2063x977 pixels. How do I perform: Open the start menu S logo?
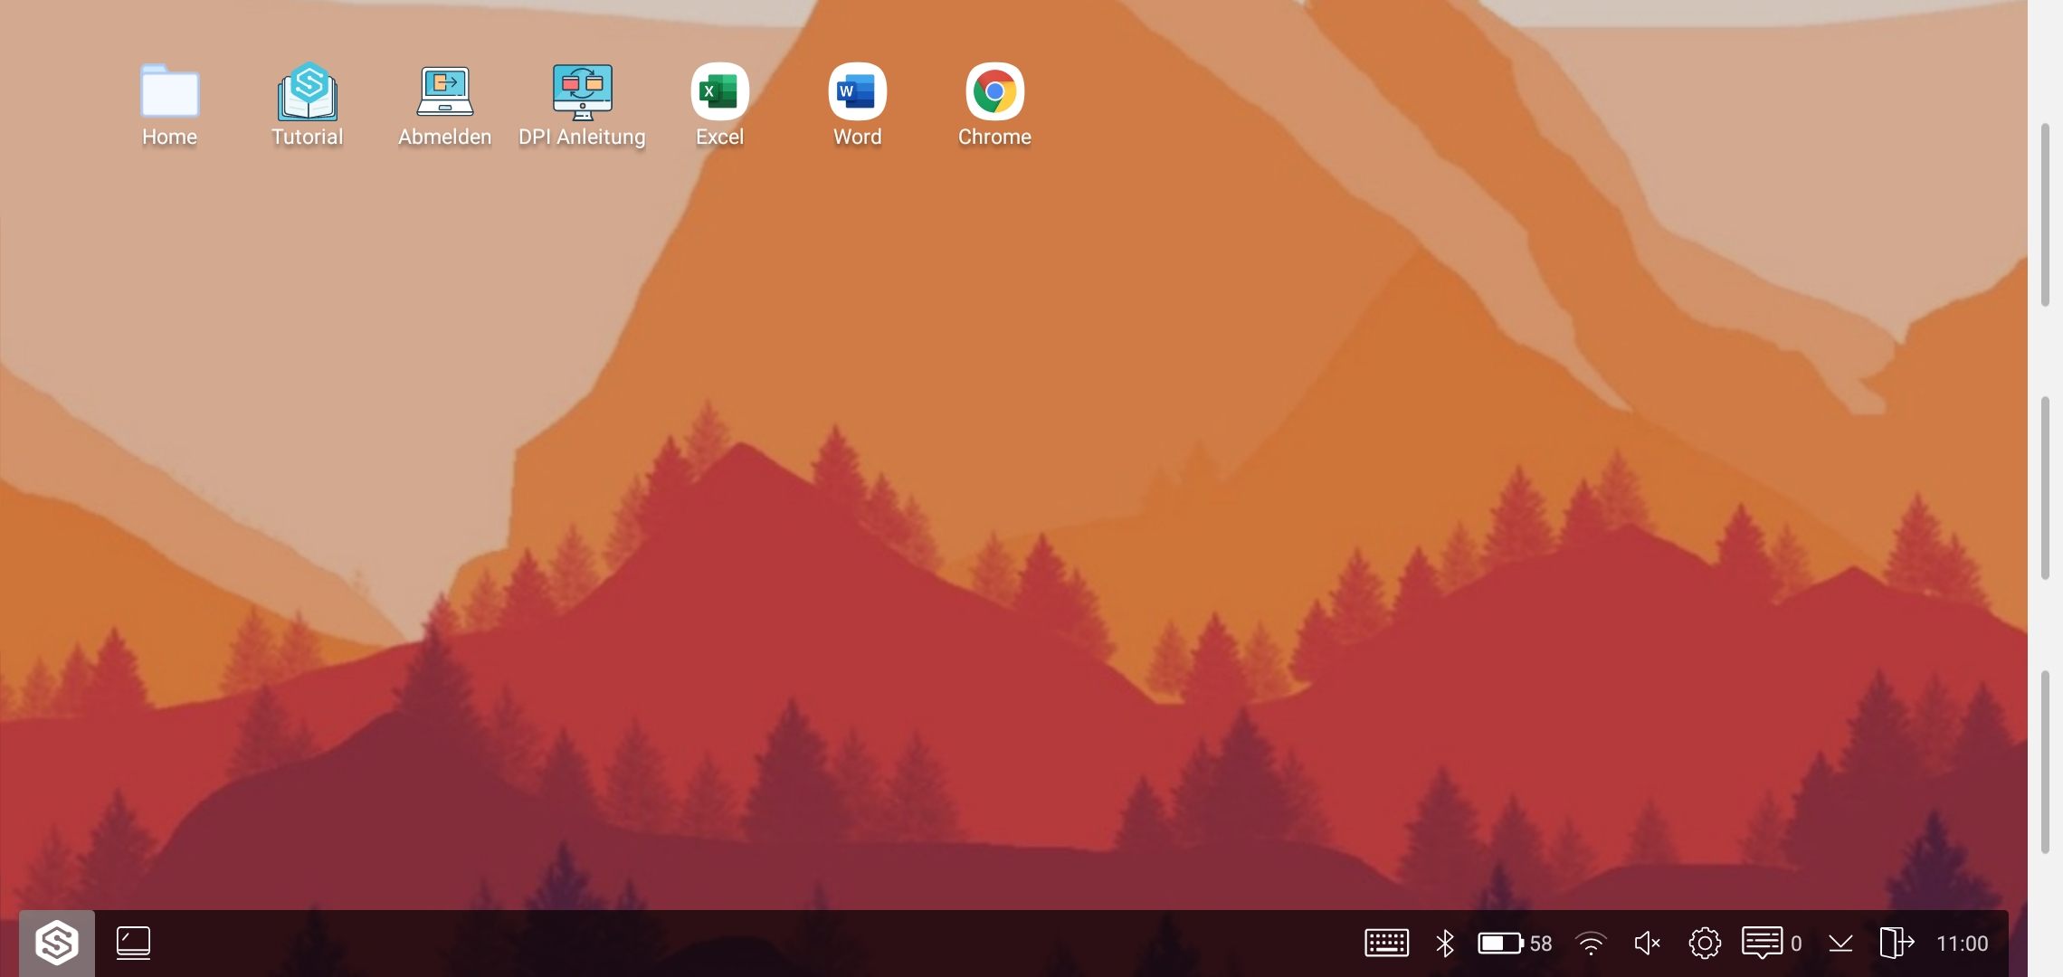[x=57, y=944]
